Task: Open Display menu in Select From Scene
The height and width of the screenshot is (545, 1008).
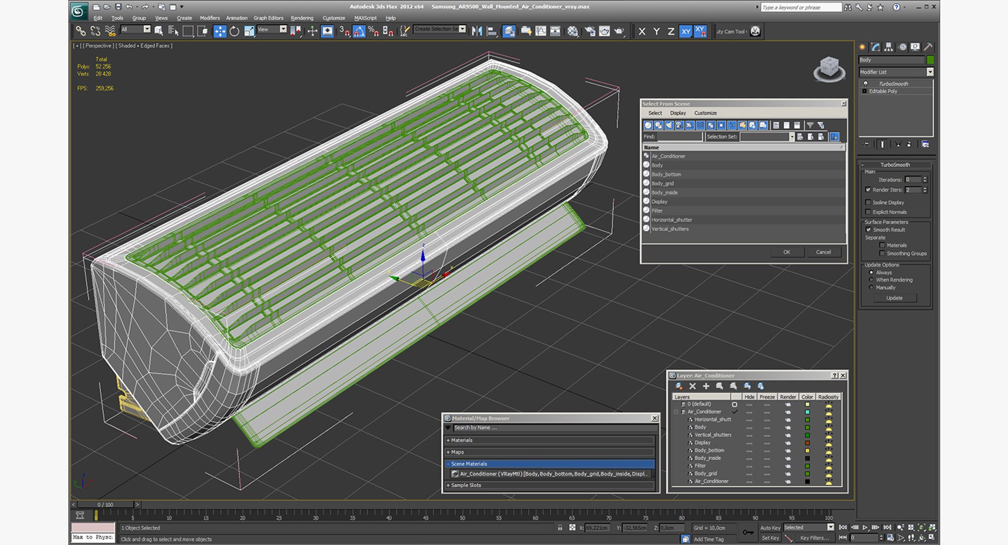Action: pos(678,113)
